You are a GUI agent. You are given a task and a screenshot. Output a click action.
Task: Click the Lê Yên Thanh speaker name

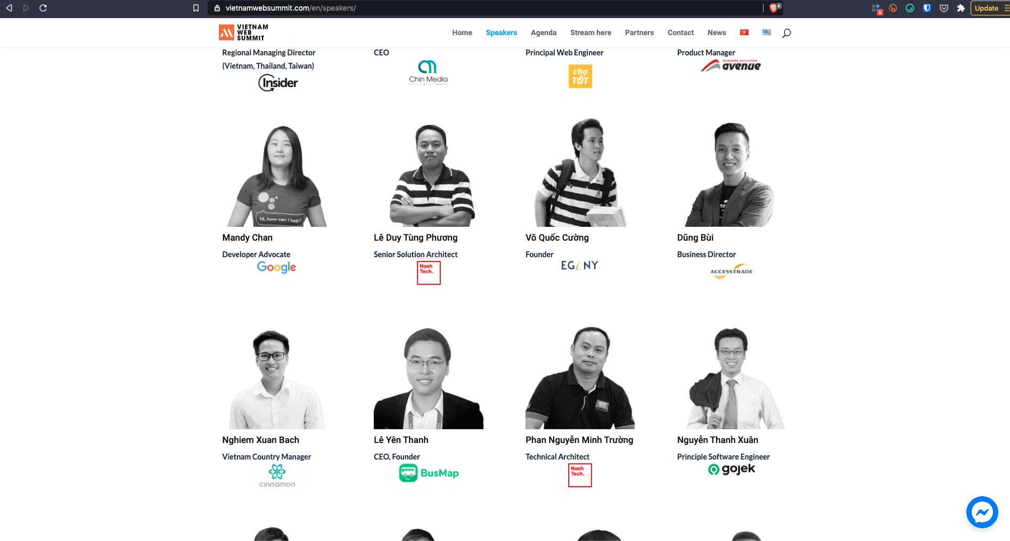pos(401,440)
